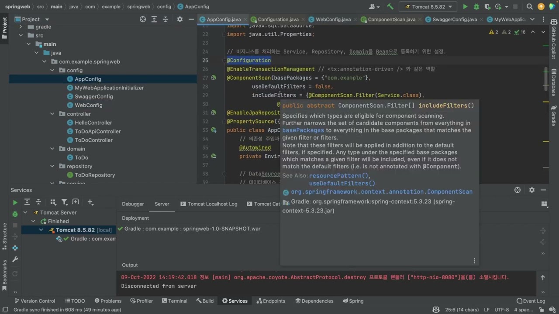Show the hidden editor tabs list chevron
Screen dimensions: 559x314
click(x=532, y=19)
